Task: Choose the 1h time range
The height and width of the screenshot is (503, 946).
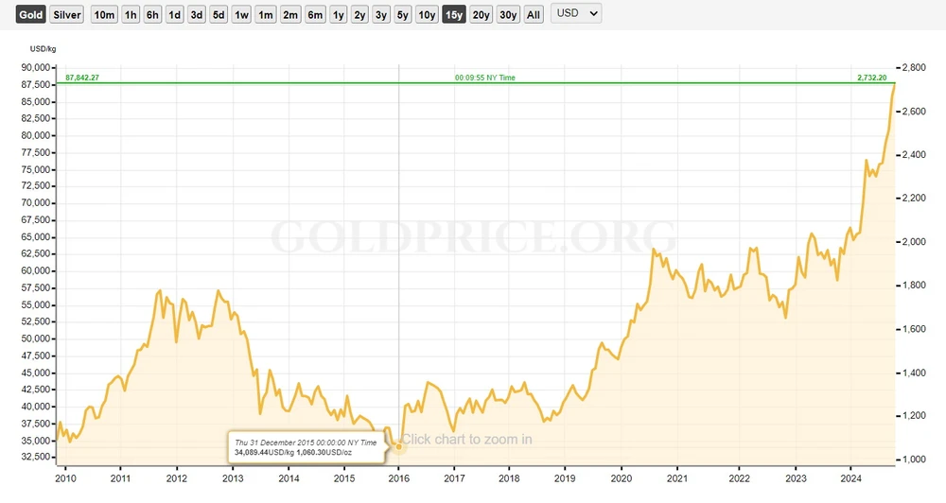Action: coord(131,14)
